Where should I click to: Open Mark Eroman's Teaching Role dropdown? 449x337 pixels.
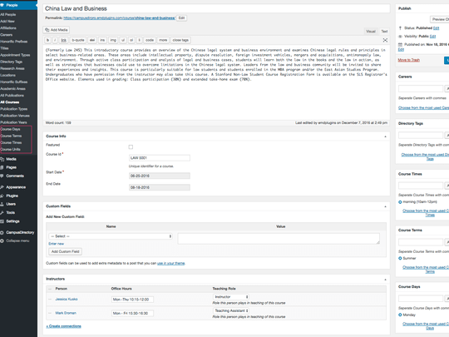click(231, 310)
